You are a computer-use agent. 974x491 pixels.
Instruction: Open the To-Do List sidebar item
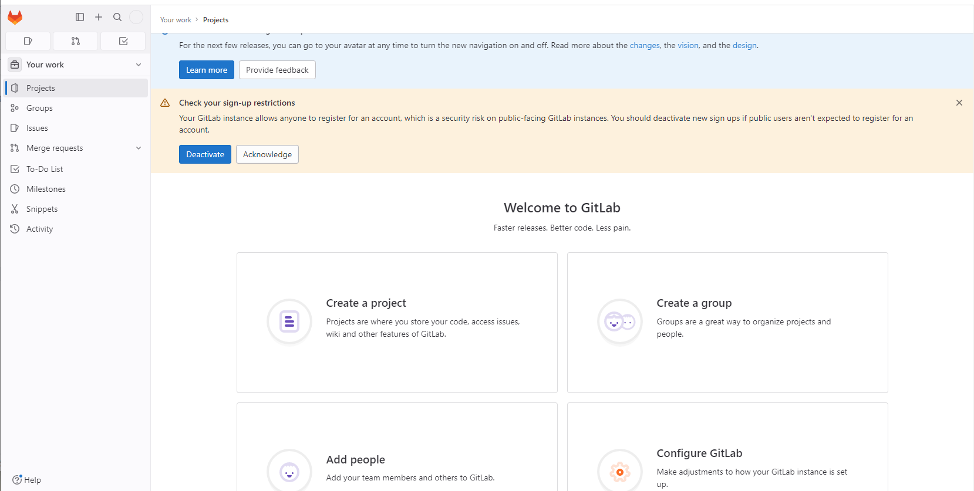(76, 169)
